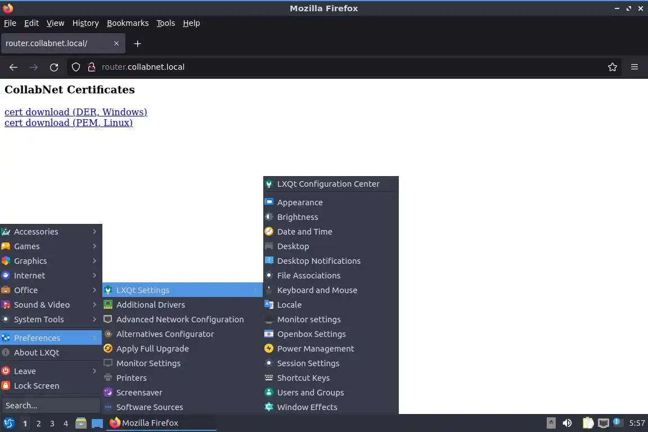Open Software Sources

pos(183,407)
